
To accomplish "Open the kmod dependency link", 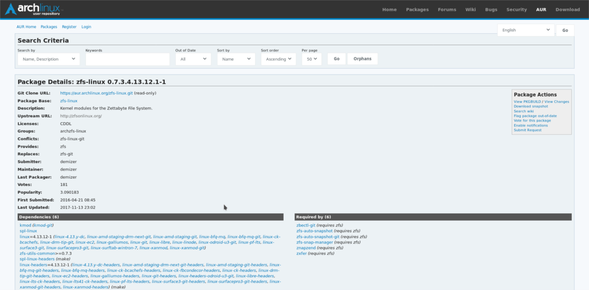I will pos(25,225).
